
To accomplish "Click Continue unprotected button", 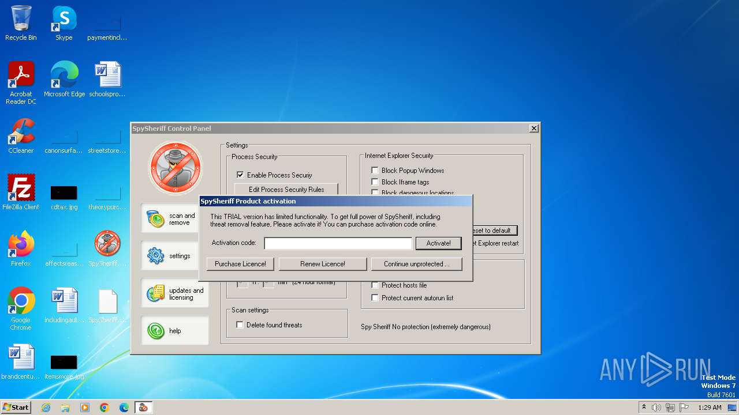I will pyautogui.click(x=417, y=264).
